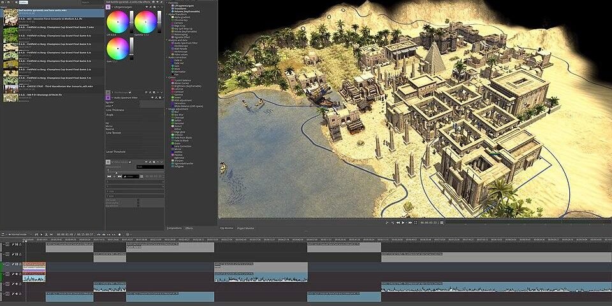Select the razor (cut) tool in timeline toolbar
Viewport: 612px width, 306px height.
pyautogui.click(x=46, y=235)
